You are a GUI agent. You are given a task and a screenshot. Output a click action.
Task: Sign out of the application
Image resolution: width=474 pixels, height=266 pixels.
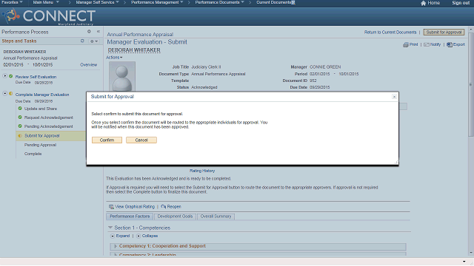(x=461, y=3)
